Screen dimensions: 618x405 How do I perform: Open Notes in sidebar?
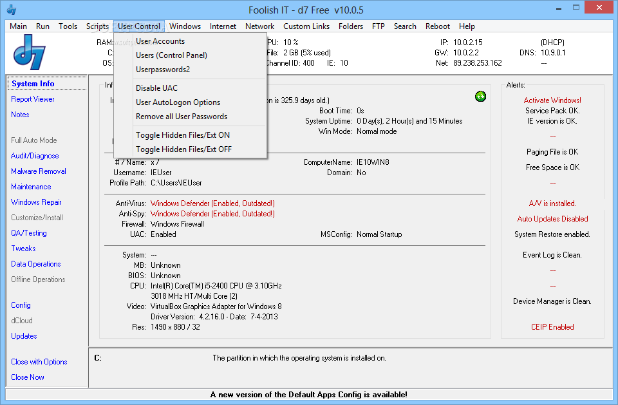click(20, 115)
